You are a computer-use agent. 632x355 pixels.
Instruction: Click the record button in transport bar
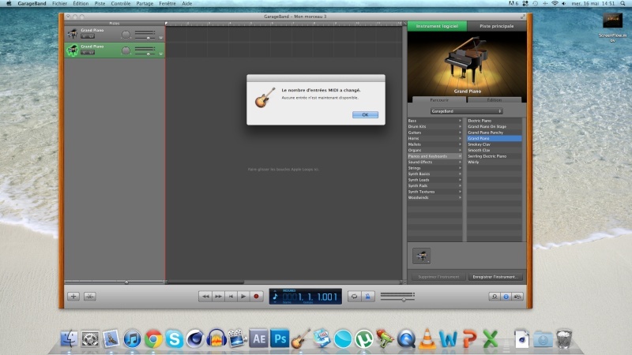click(256, 296)
